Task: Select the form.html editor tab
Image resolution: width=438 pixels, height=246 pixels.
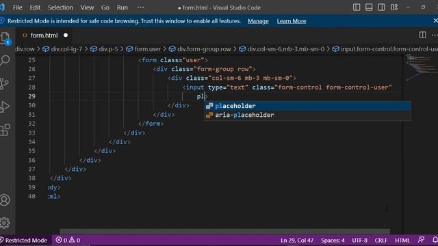Action: click(44, 36)
